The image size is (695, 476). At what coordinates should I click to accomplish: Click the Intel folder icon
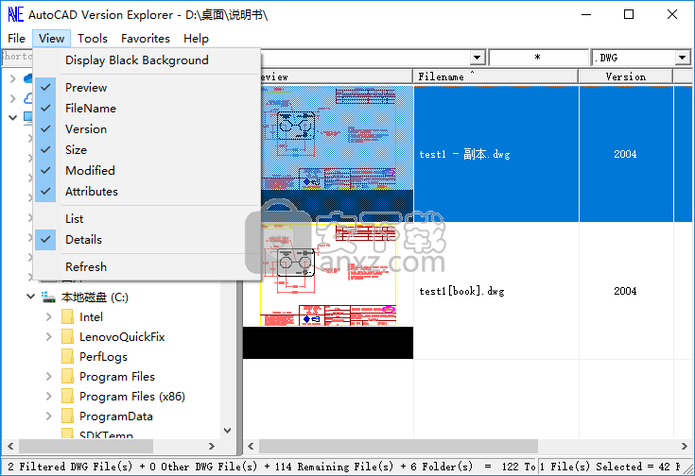pos(67,317)
